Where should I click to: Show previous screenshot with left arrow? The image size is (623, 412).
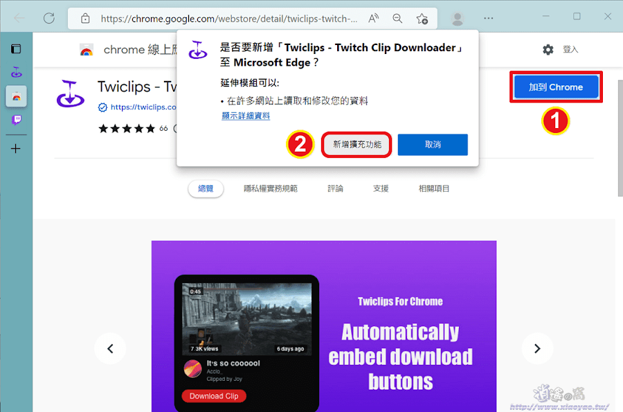111,348
